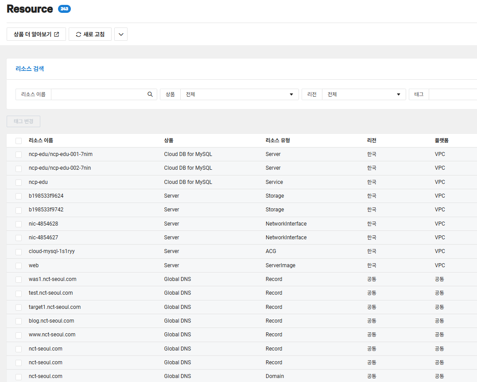Toggle the select-all checkbox in table header

click(x=19, y=140)
